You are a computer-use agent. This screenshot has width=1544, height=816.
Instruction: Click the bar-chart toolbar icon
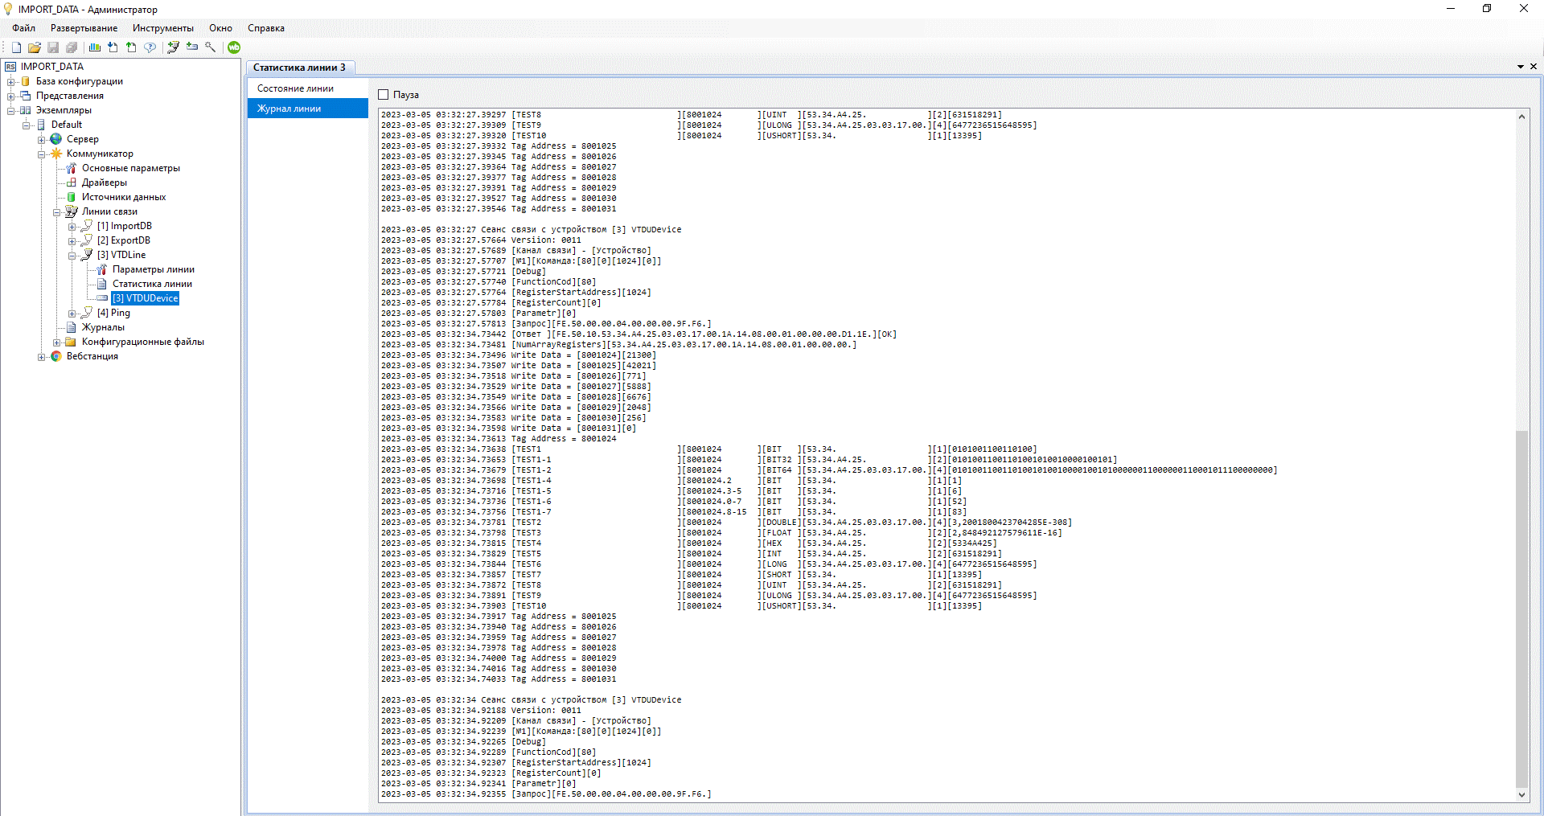[x=95, y=47]
